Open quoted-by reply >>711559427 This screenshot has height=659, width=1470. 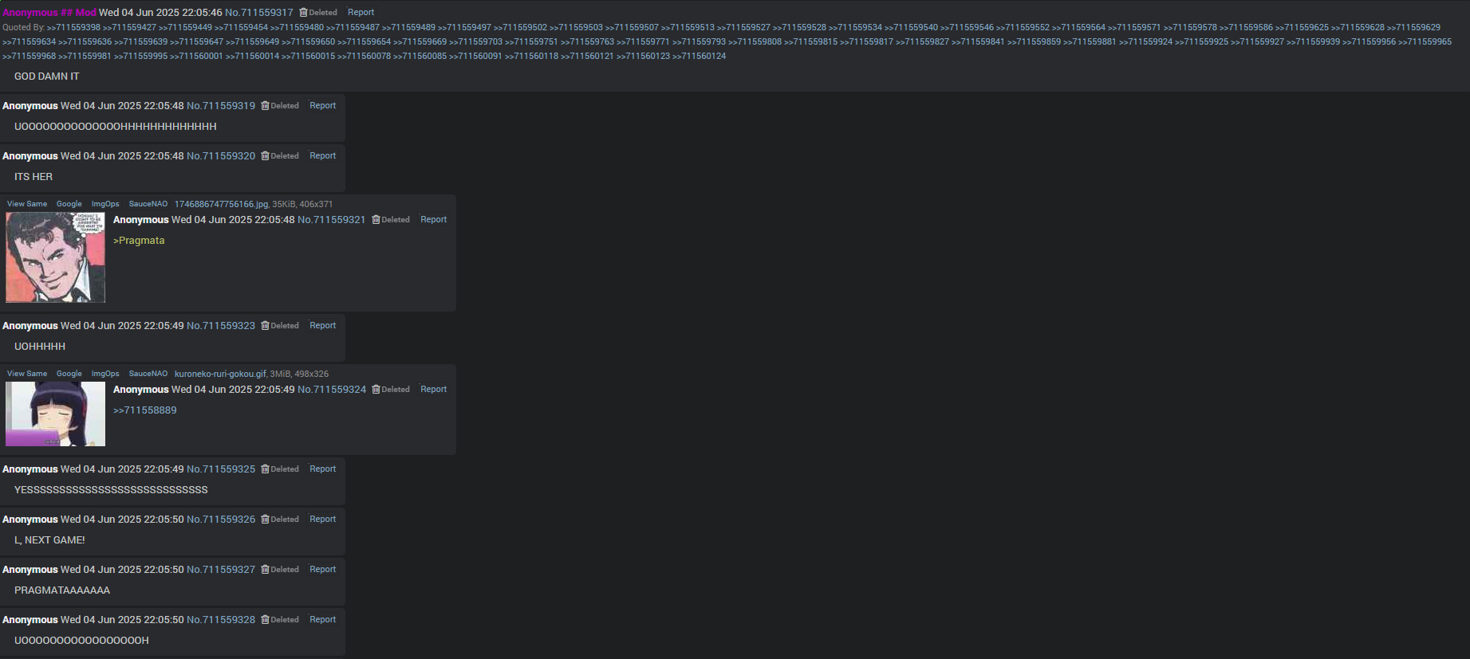[129, 28]
